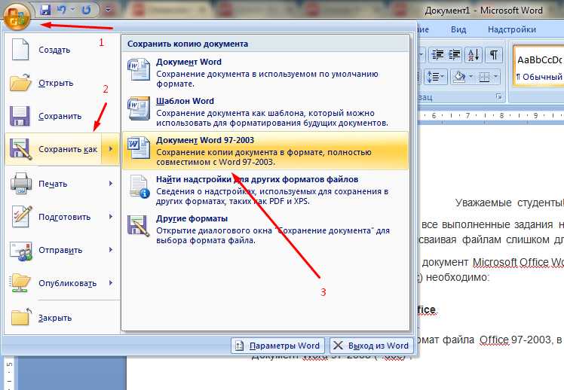Click the Другие форматы floppy icon
This screenshot has width=564, height=390.
coord(139,226)
